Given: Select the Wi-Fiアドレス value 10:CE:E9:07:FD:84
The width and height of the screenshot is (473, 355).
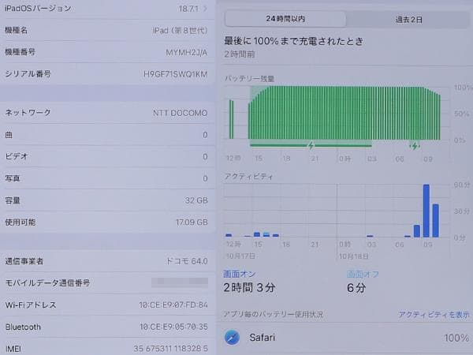Looking at the screenshot, I should tap(173, 305).
